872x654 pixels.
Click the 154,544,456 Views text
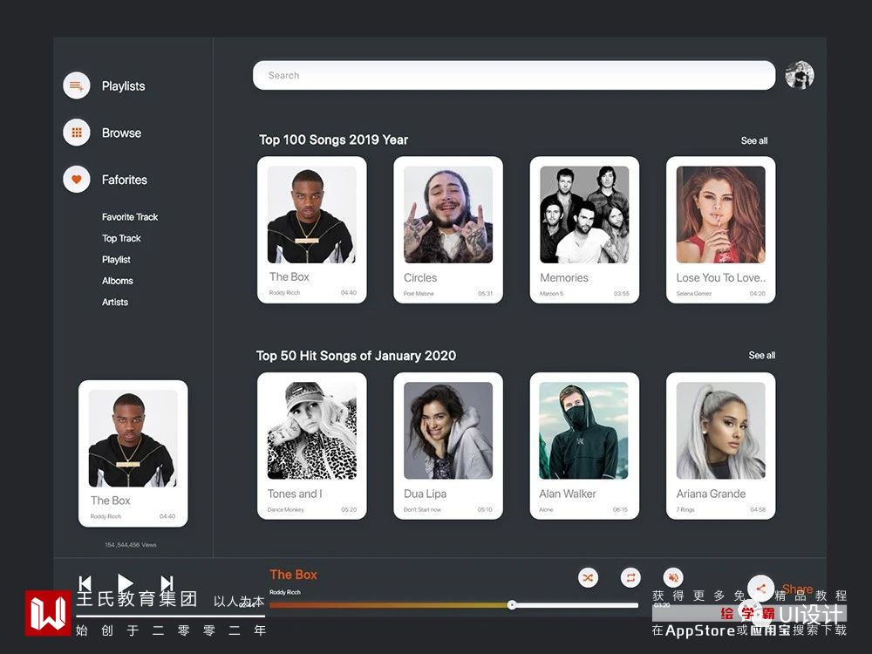(x=131, y=545)
